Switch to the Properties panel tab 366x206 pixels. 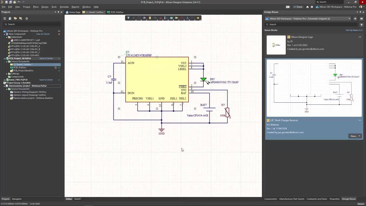[x=335, y=199]
